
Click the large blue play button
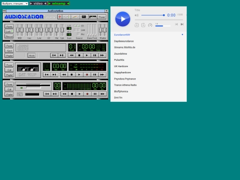tap(123, 19)
